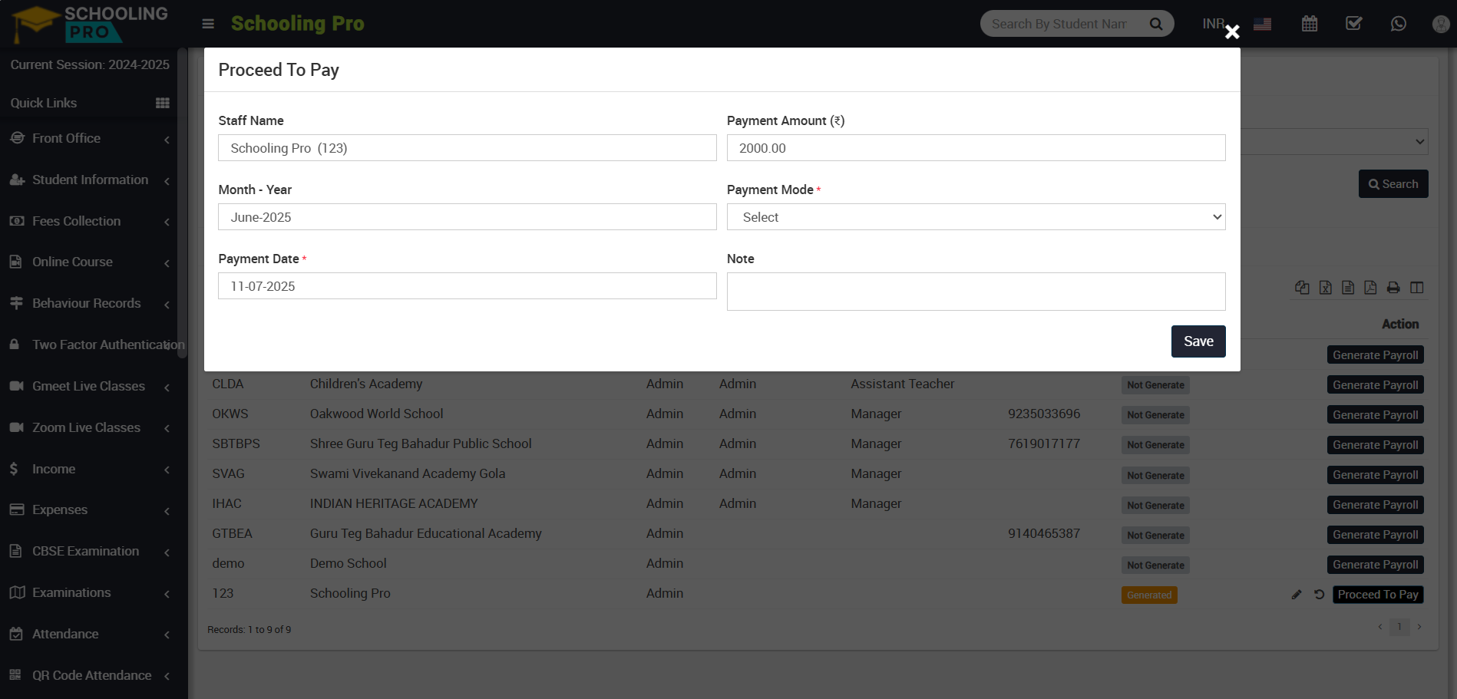
Task: Click the Payment Amount field
Action: (976, 148)
